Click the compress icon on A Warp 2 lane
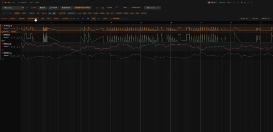The image size is (273, 132). coord(14,28)
